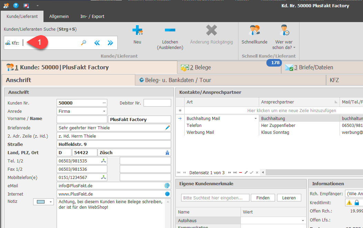Click the Neu add customer icon
The width and height of the screenshot is (363, 228).
pyautogui.click(x=137, y=30)
